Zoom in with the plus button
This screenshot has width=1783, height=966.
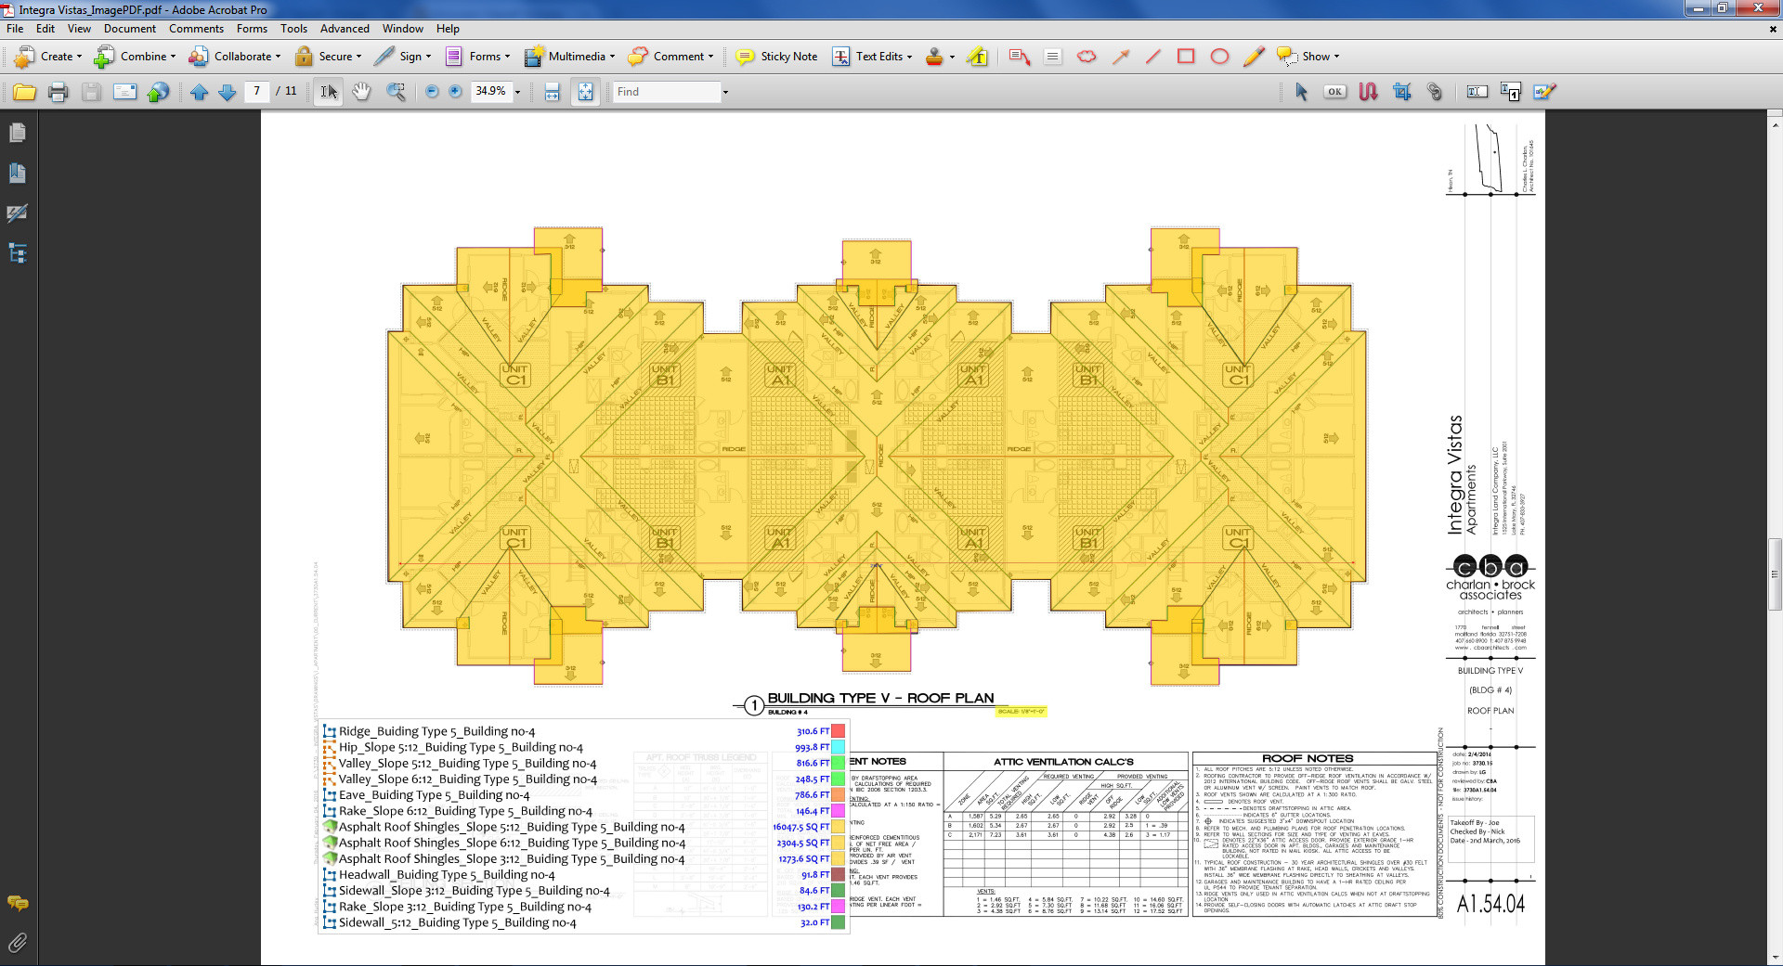tap(455, 92)
